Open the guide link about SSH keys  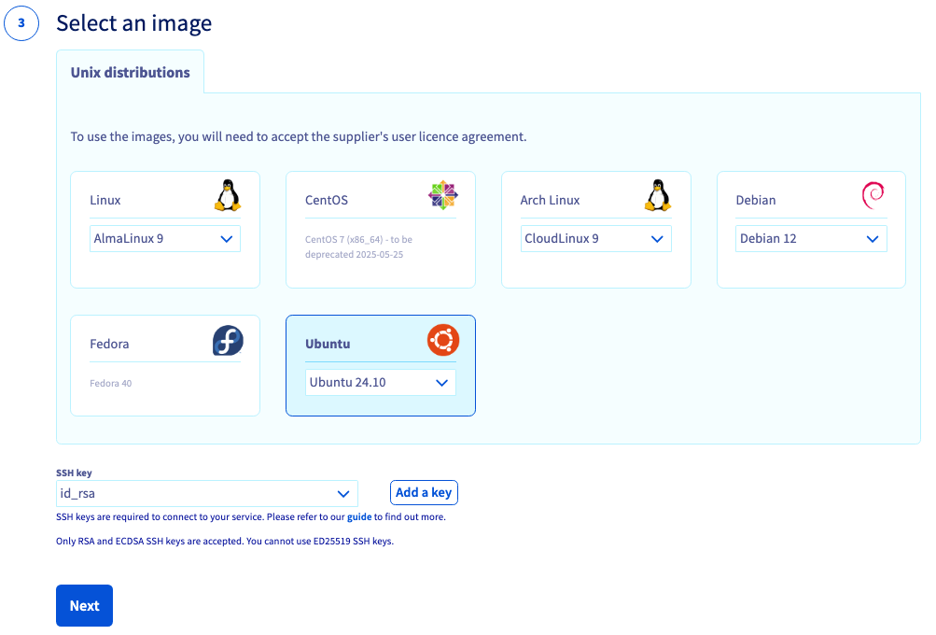[x=359, y=516]
